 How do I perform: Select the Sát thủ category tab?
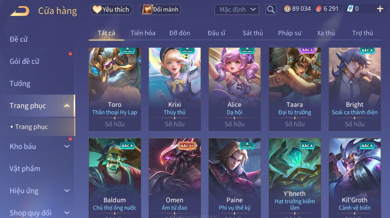click(253, 33)
